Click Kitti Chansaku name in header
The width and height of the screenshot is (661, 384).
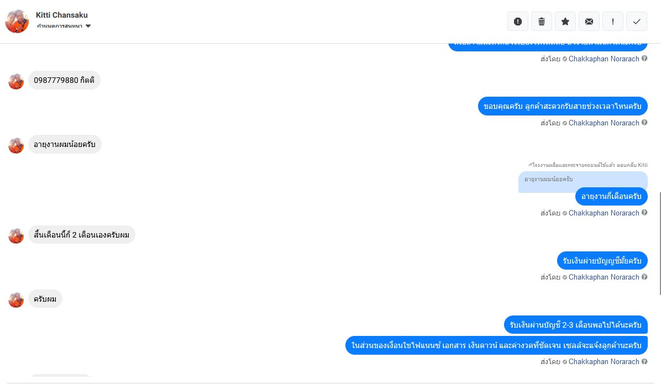61,15
